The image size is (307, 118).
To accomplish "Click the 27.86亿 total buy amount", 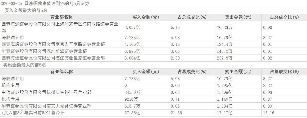I will 132,113.
